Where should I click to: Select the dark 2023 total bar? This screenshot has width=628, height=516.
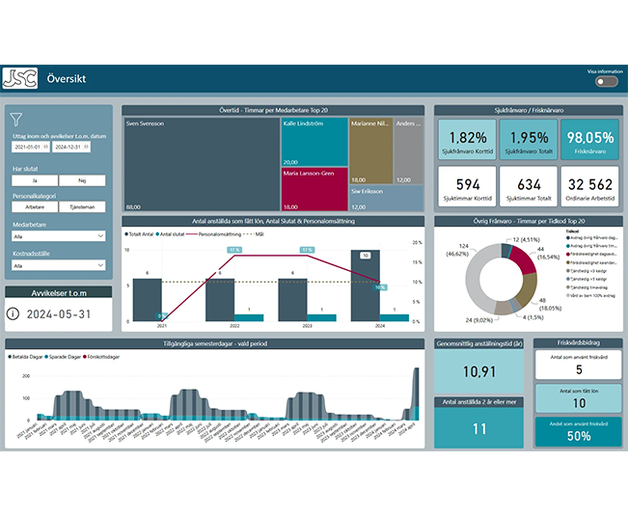pyautogui.click(x=292, y=300)
